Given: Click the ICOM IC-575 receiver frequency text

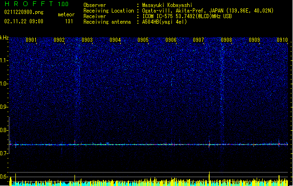Looking at the screenshot, I should coord(187,16).
